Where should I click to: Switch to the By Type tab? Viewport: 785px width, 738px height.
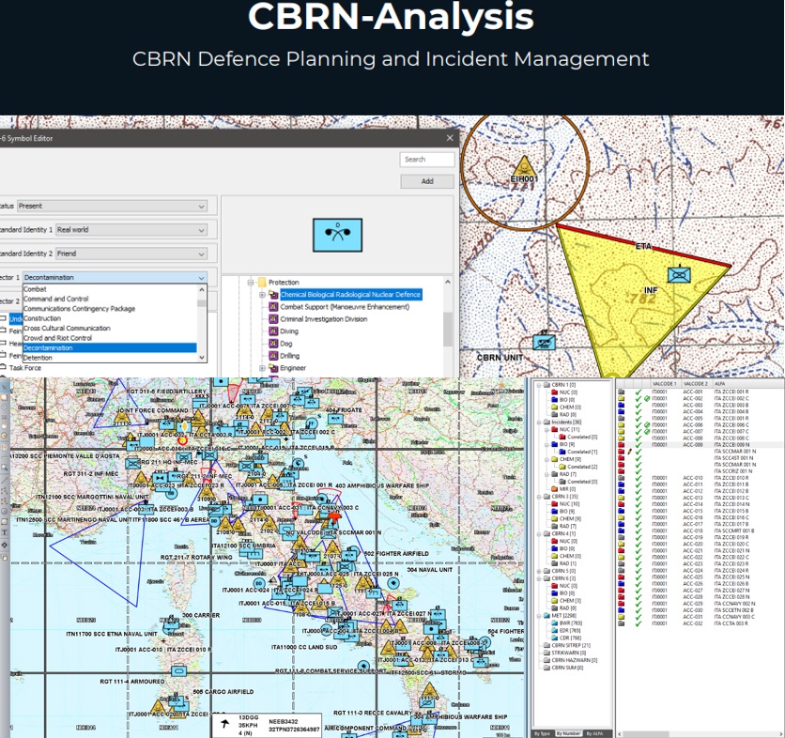pos(542,733)
